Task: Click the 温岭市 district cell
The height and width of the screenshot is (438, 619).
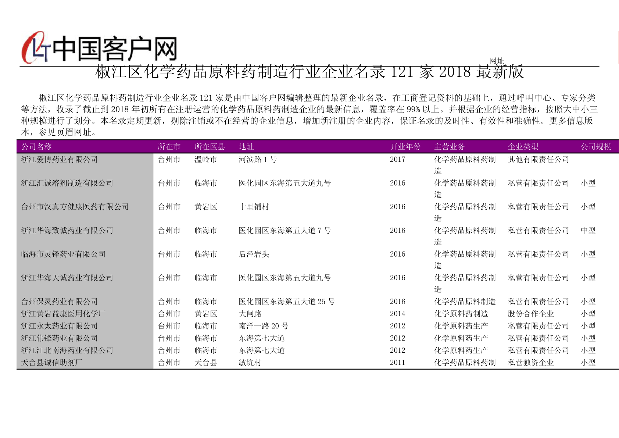Action: click(206, 159)
